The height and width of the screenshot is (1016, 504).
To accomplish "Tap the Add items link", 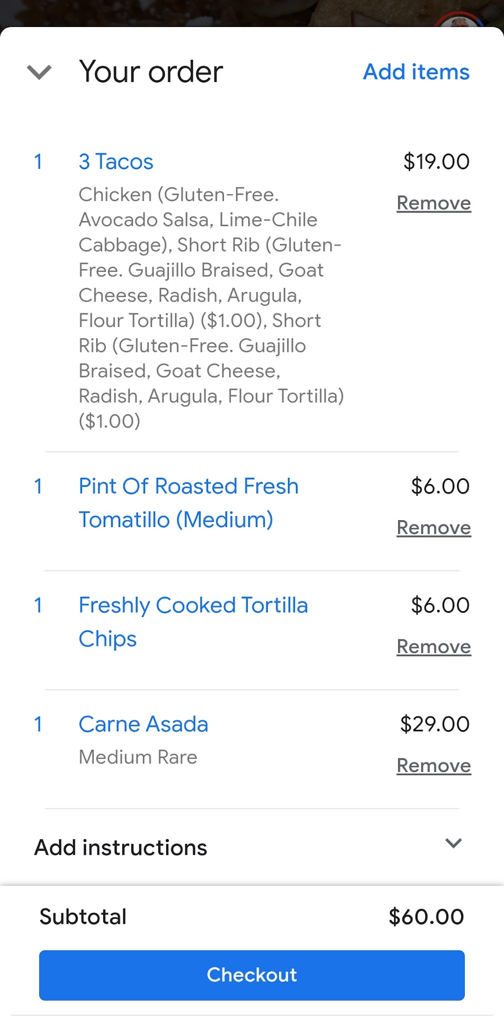I will (416, 72).
